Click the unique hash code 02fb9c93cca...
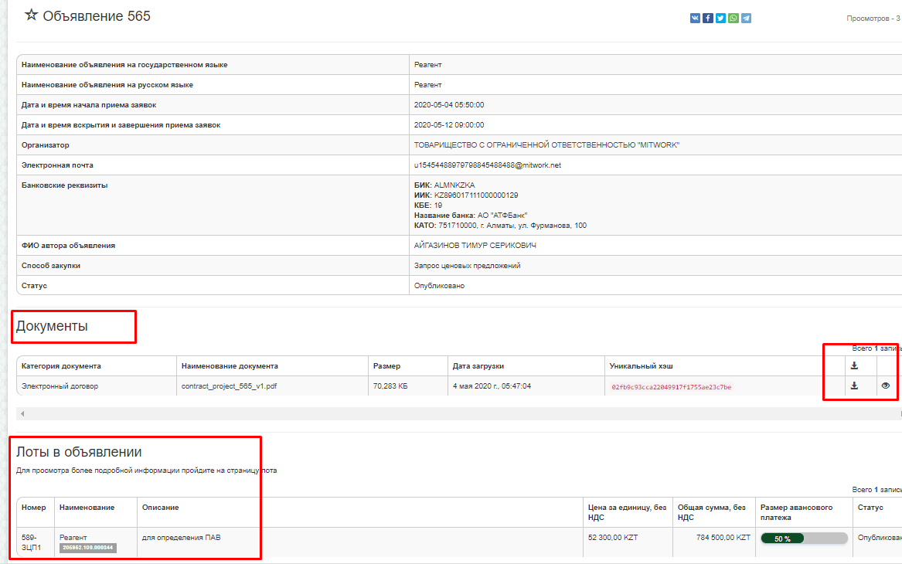902x564 pixels. click(670, 387)
